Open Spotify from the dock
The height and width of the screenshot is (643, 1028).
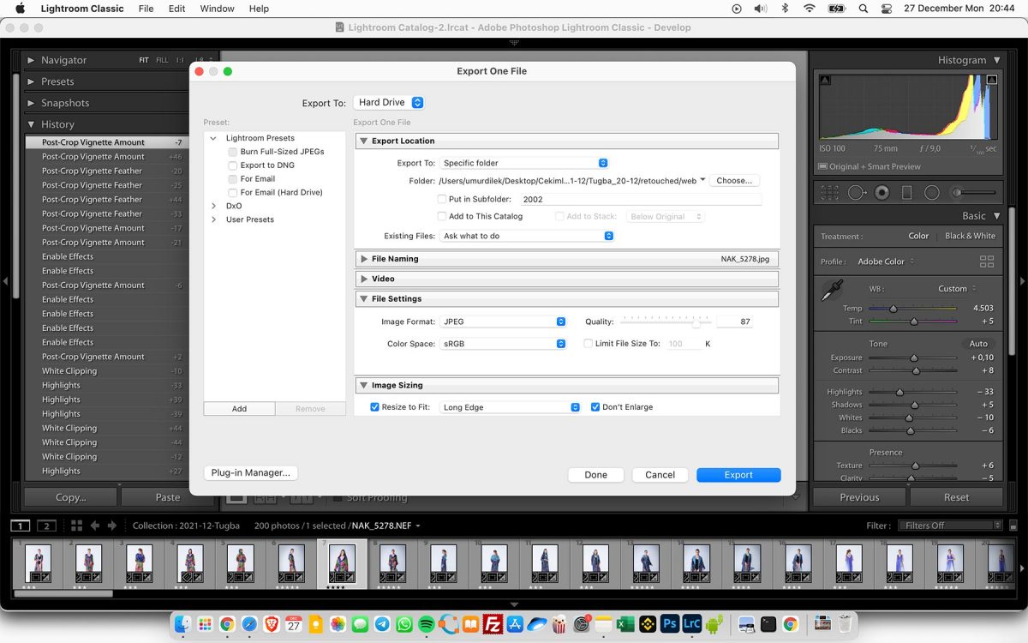(426, 624)
